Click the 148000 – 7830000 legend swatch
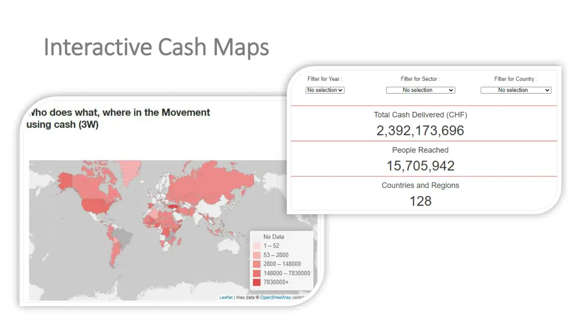 tap(256, 273)
